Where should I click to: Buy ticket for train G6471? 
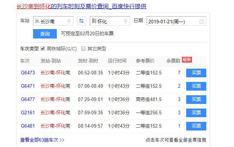pyautogui.click(x=196, y=86)
